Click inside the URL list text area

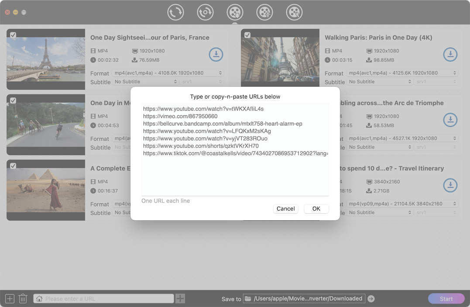click(235, 174)
